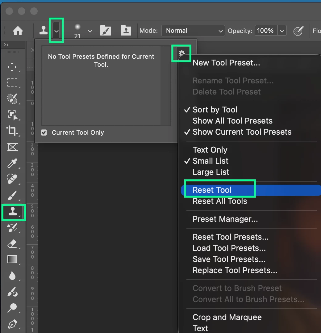Select Show All Tool Presets

coord(232,120)
